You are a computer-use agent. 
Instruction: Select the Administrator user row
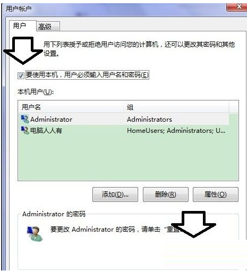[x=123, y=120]
